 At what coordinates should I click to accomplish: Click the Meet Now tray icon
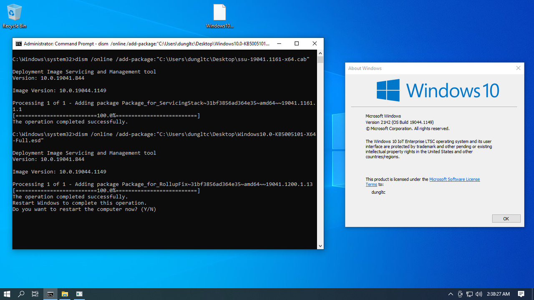coord(460,294)
